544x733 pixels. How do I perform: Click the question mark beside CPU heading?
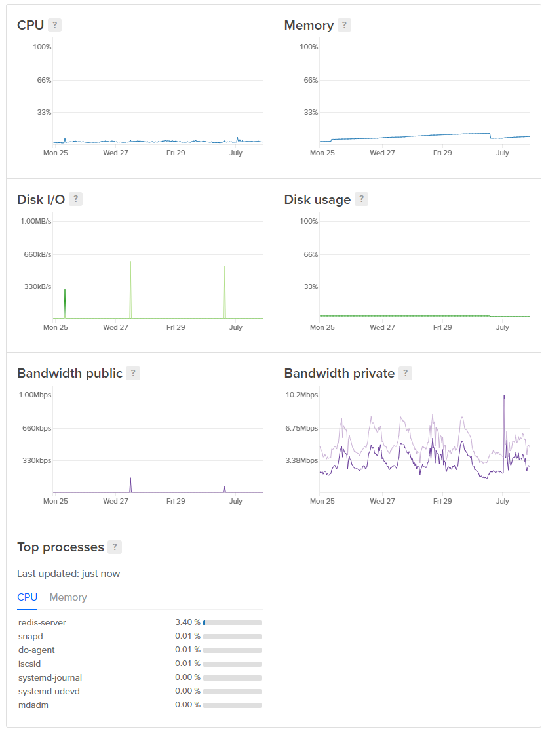coord(56,25)
